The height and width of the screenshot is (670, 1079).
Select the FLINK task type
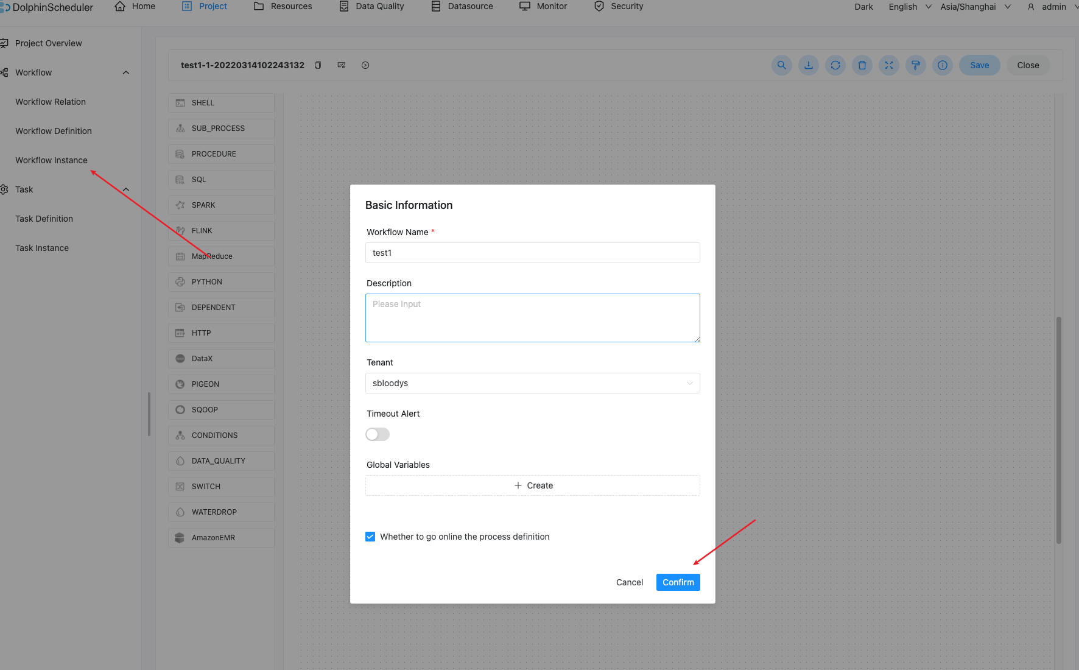coord(221,231)
